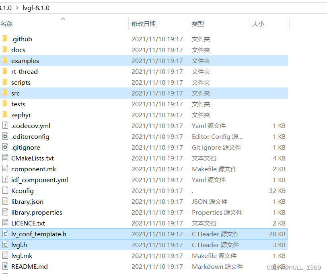Click the .editorconfig gear file icon
This screenshot has height=274, width=327.
(5, 136)
